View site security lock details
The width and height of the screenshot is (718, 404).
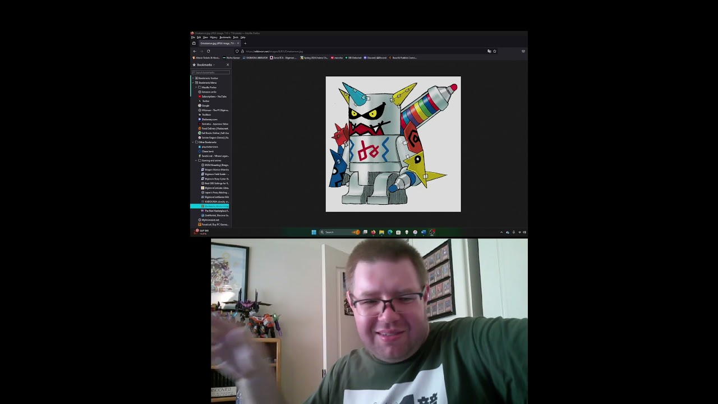[242, 51]
